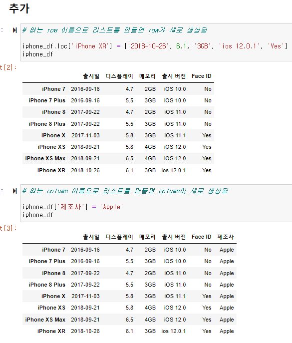This screenshot has width=292, height=343.
Task: Click the Out[2] output label
Action: coord(8,67)
